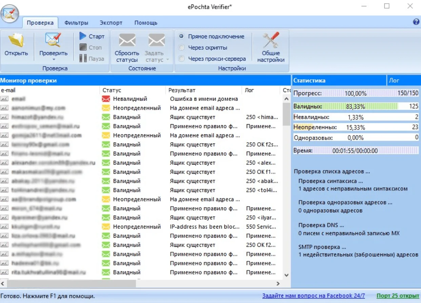The height and width of the screenshot is (303, 421).
Task: Select Прямое подключение radio button
Action: point(182,36)
